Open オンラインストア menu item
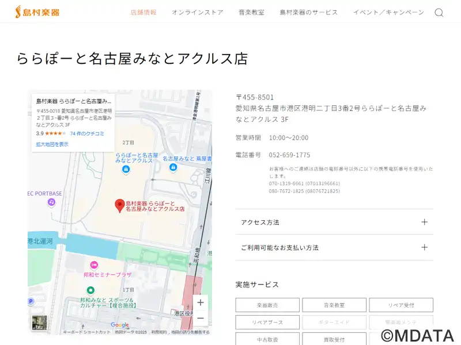The height and width of the screenshot is (345, 461). tap(198, 12)
